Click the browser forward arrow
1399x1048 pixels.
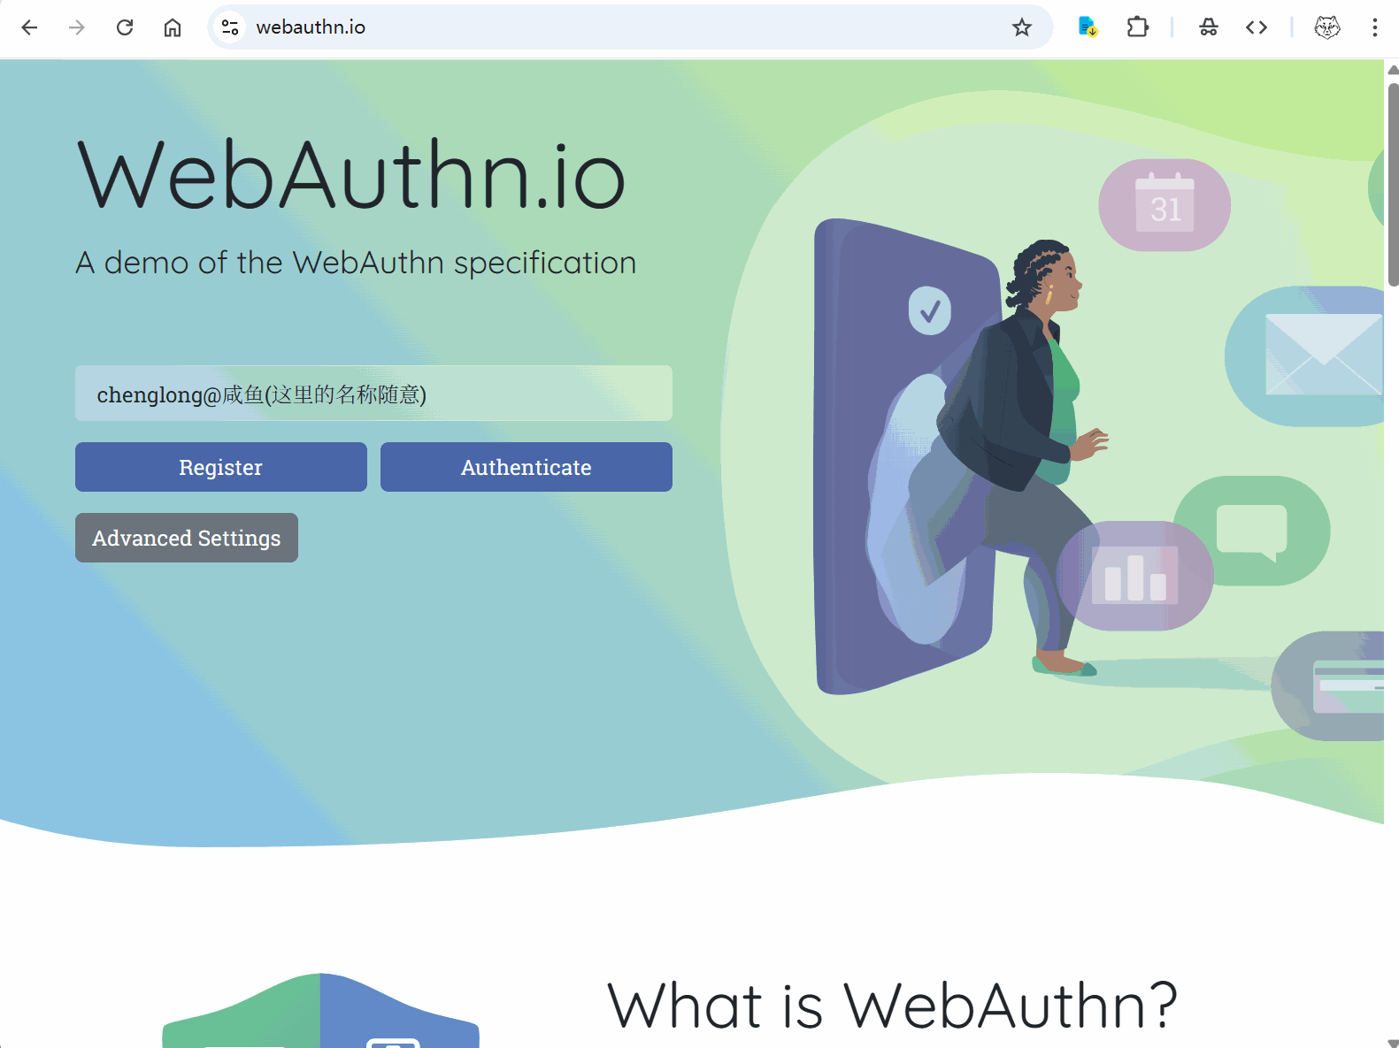[x=77, y=27]
